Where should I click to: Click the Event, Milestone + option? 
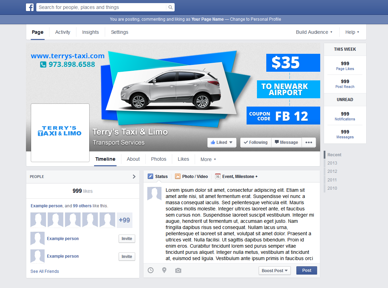(240, 177)
